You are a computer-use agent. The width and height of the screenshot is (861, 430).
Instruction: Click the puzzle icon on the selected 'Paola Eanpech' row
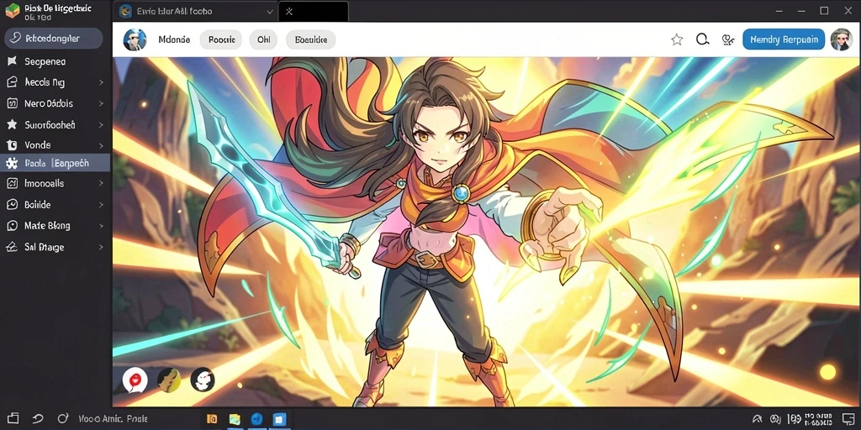(11, 163)
